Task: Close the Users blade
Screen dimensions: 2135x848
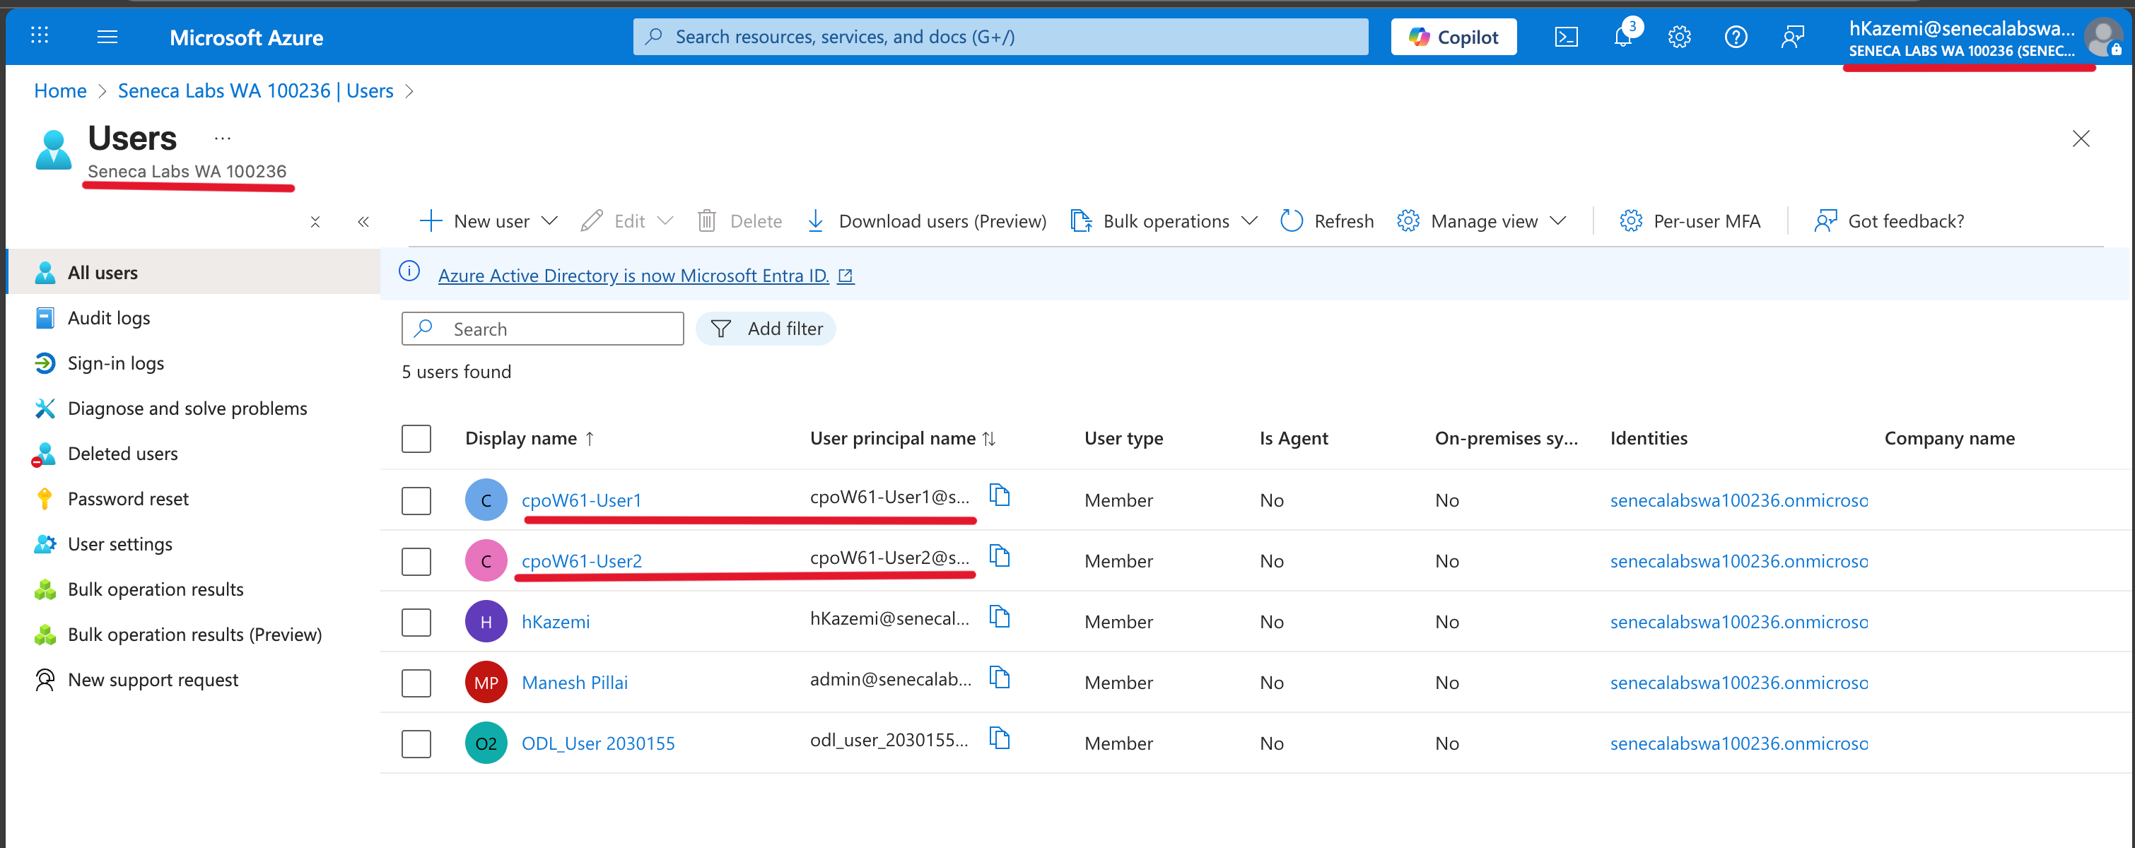Action: tap(2081, 139)
